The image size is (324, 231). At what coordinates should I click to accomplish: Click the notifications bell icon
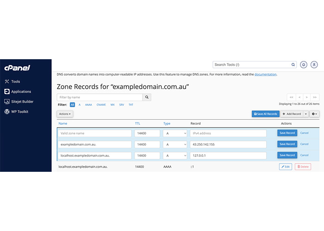(x=304, y=65)
